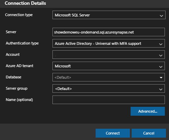This screenshot has width=169, height=140.
Task: Click the Connection Details heading
Action: click(x=25, y=3)
